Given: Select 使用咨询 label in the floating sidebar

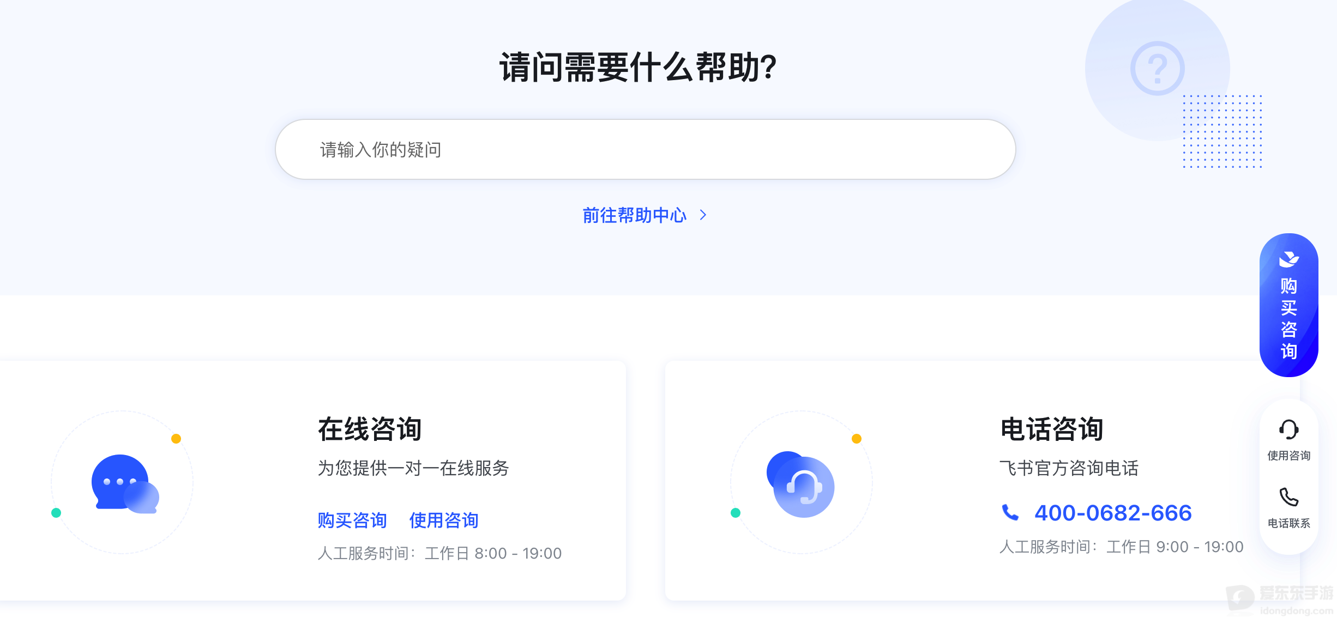Looking at the screenshot, I should click(1289, 456).
